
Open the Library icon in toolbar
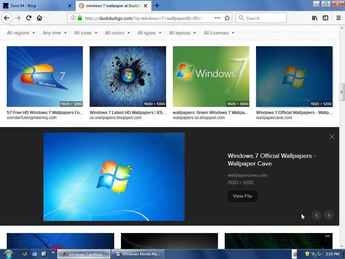tap(315, 18)
